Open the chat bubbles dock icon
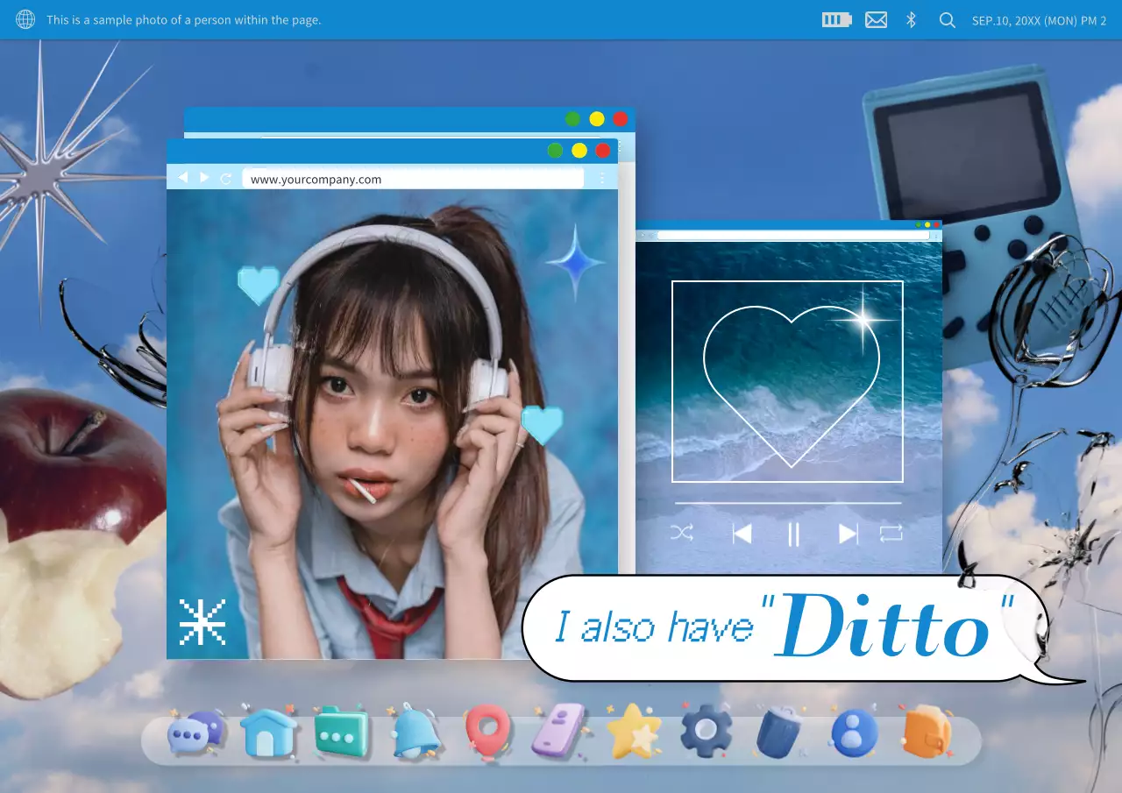Screen dimensions: 1122x793 pyautogui.click(x=195, y=732)
